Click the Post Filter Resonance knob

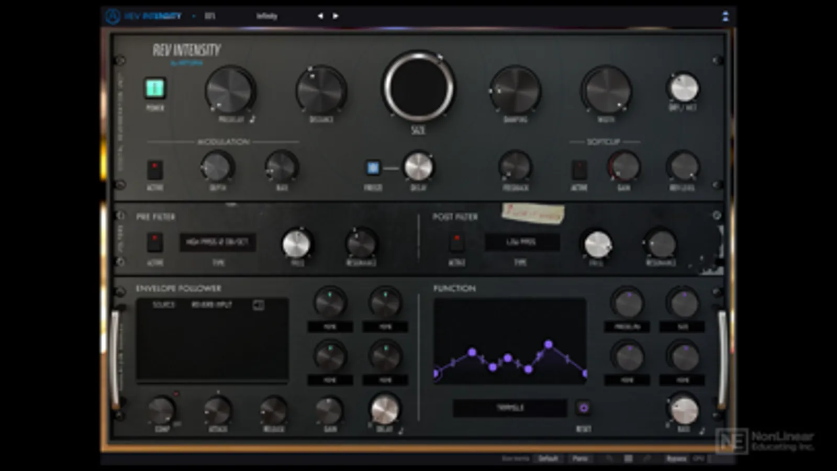(661, 244)
